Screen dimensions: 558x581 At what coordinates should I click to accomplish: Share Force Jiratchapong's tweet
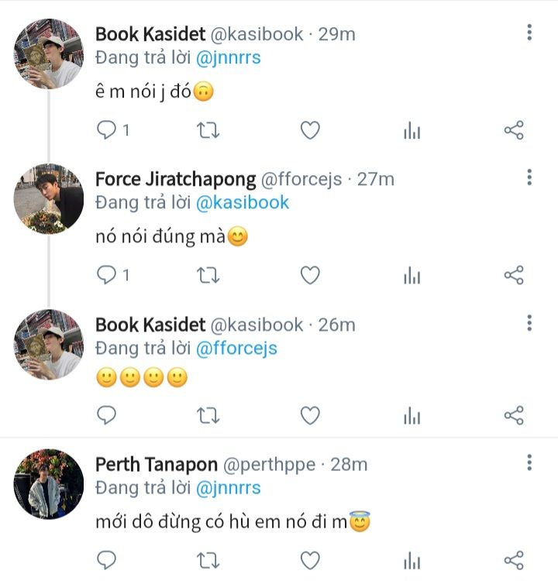514,275
